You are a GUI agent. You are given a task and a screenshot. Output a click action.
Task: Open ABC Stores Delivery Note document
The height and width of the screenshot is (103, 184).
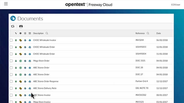point(45,88)
